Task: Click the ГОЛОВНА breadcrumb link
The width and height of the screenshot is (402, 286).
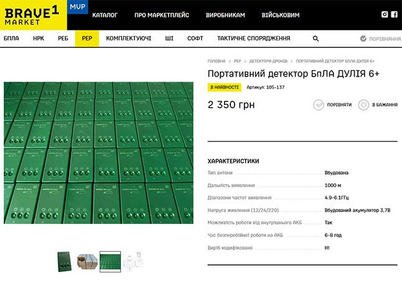Action: (217, 62)
